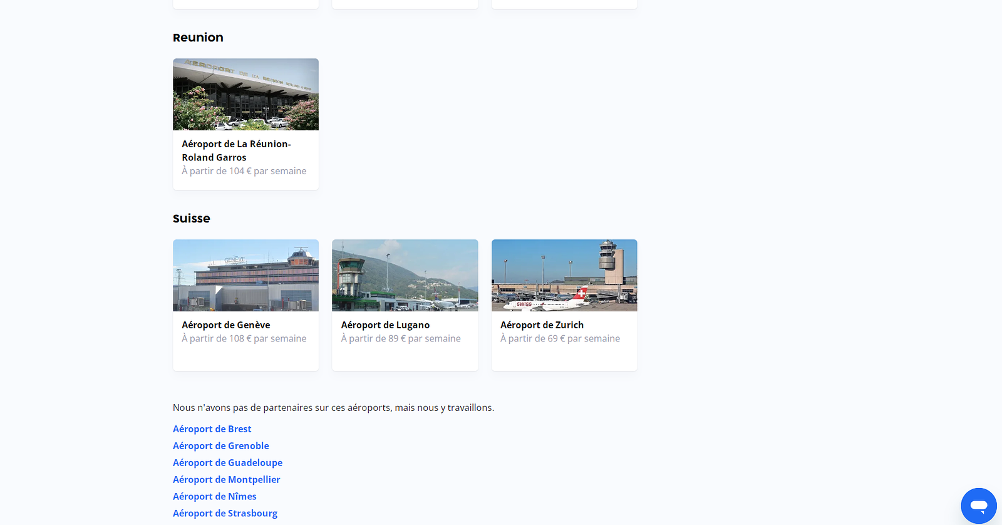Image resolution: width=1002 pixels, height=525 pixels.
Task: Open the Zurich airport photo
Action: (x=564, y=276)
